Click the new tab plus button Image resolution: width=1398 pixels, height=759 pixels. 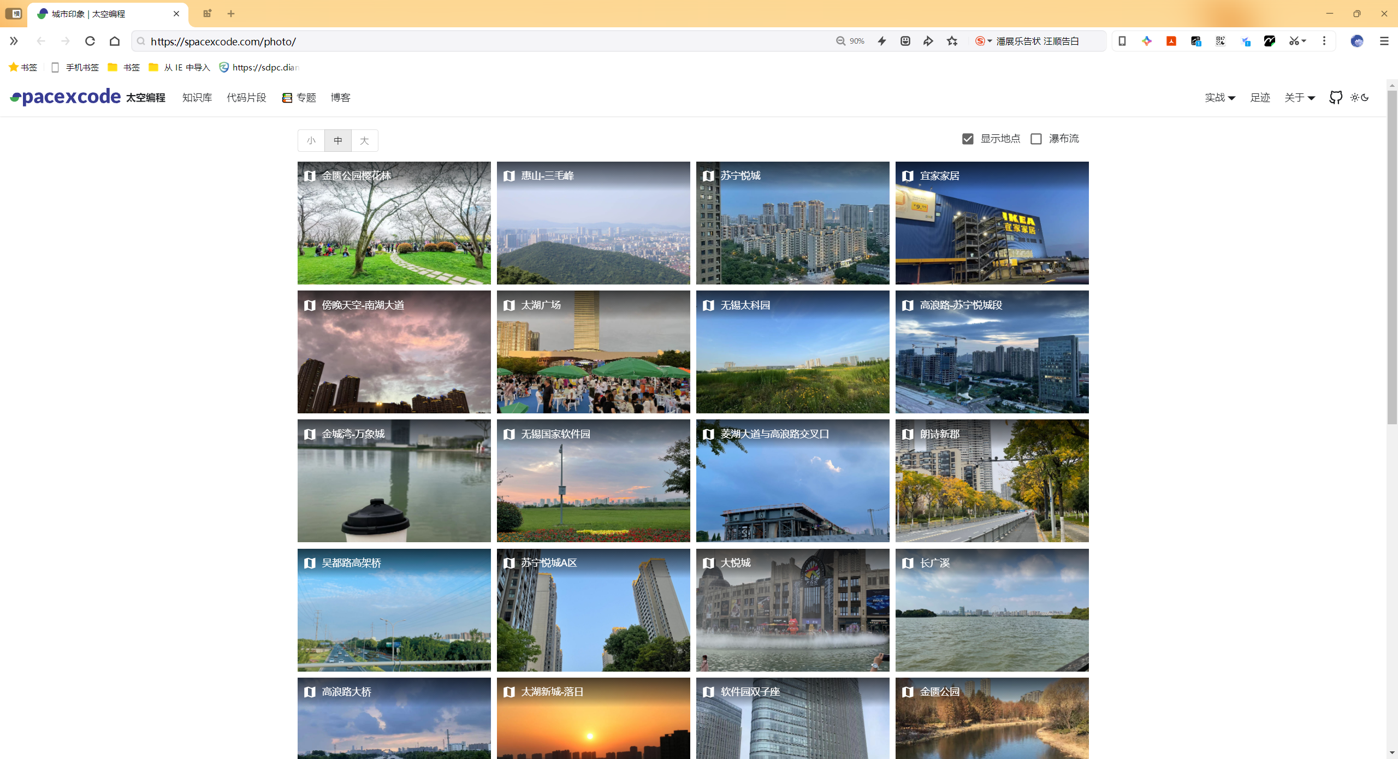coord(231,14)
